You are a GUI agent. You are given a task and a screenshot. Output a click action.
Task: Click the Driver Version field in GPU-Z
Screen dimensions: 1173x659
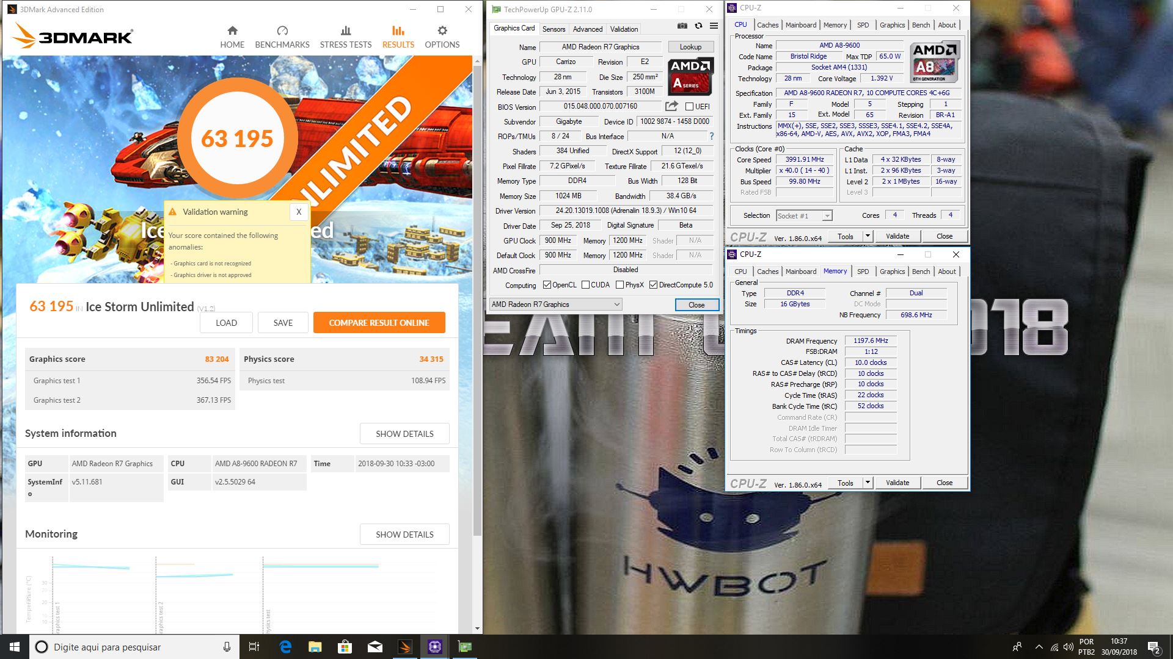coord(626,211)
